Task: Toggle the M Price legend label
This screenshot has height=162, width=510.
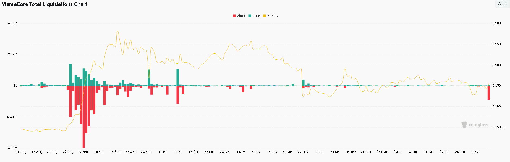Action: (273, 16)
